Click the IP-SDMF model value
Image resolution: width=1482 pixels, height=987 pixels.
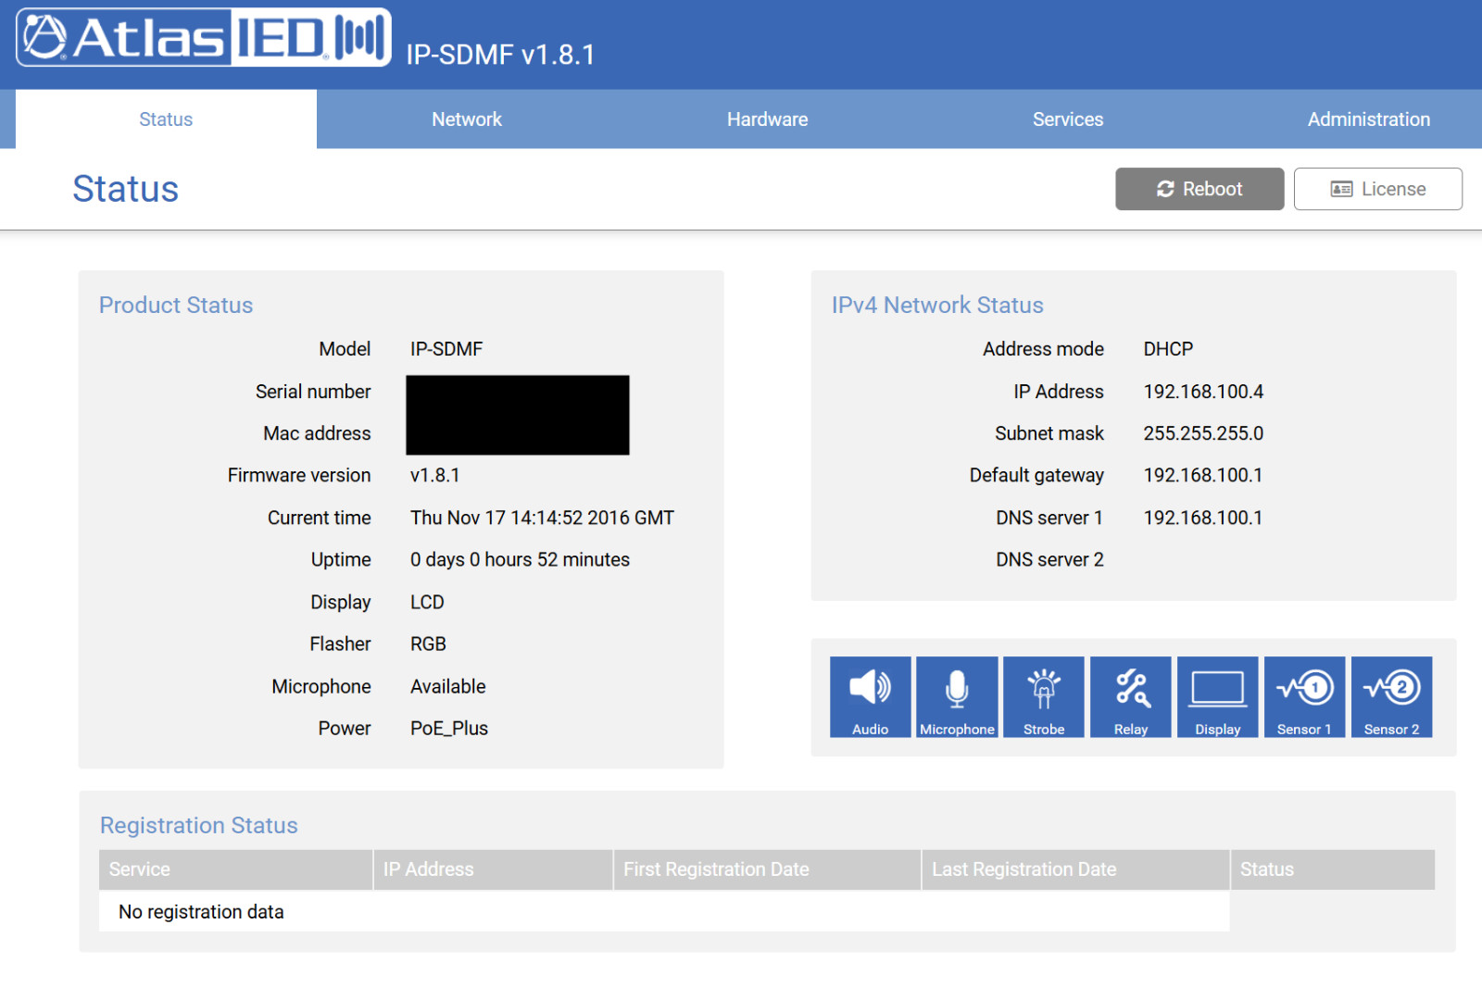[446, 349]
